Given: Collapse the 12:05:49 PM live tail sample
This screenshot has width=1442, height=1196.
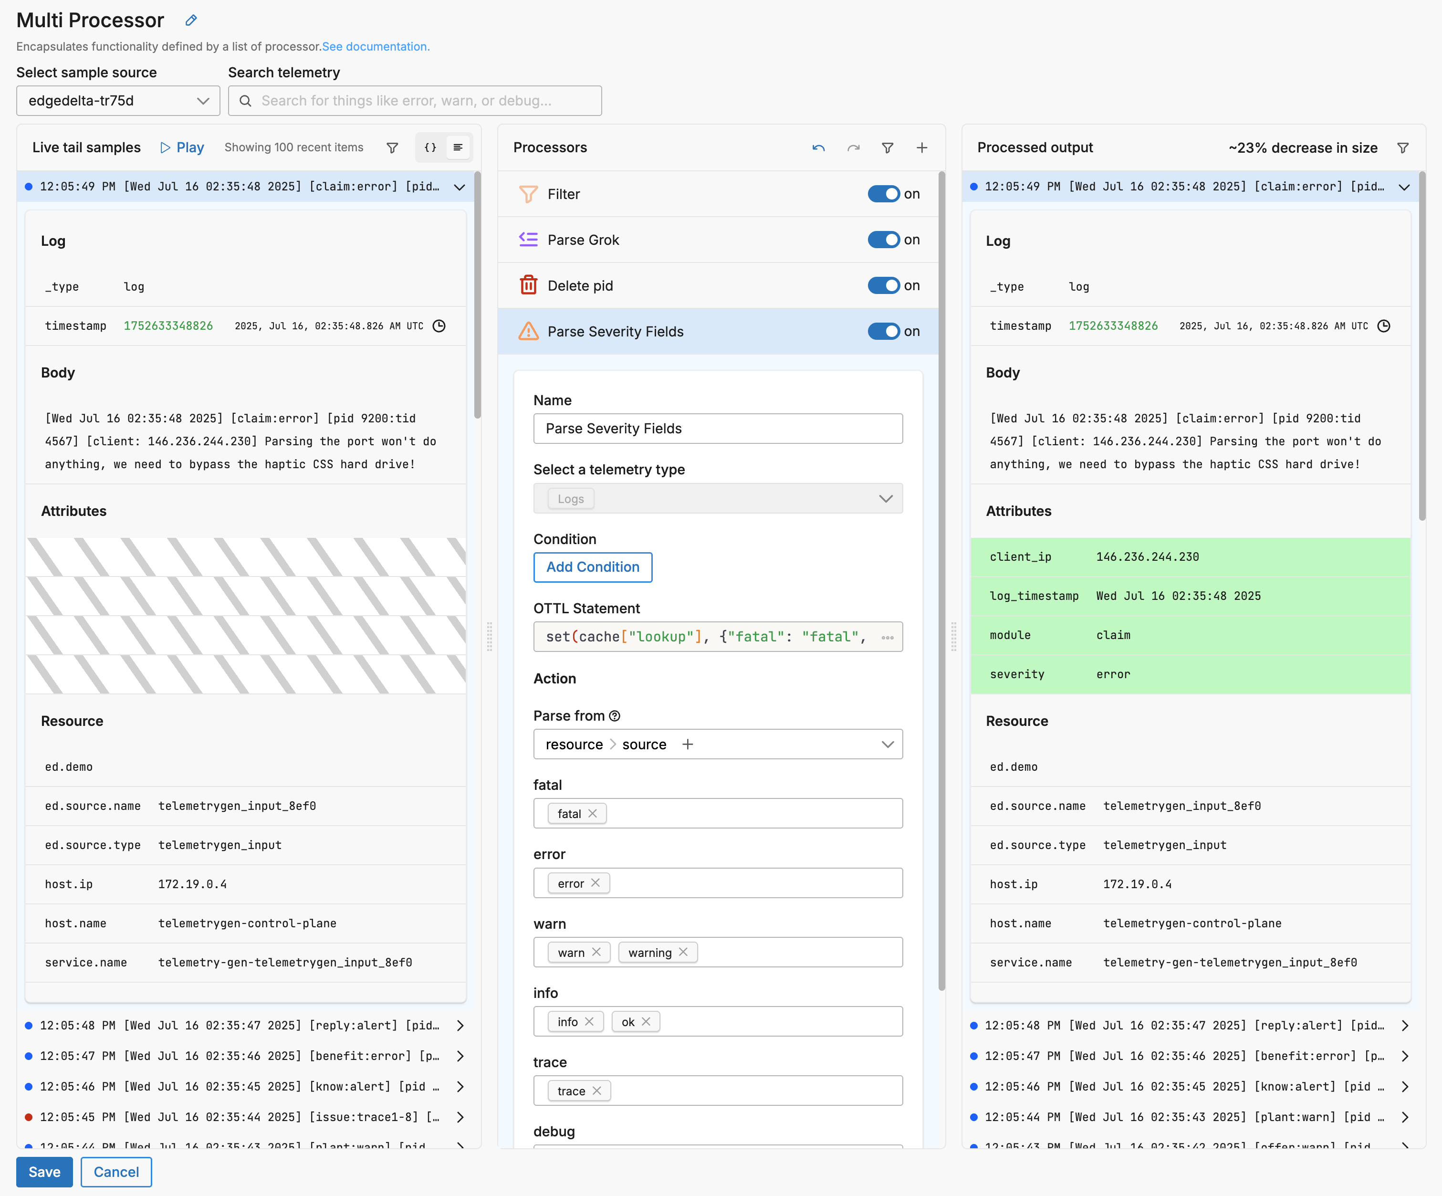Looking at the screenshot, I should click(x=460, y=187).
